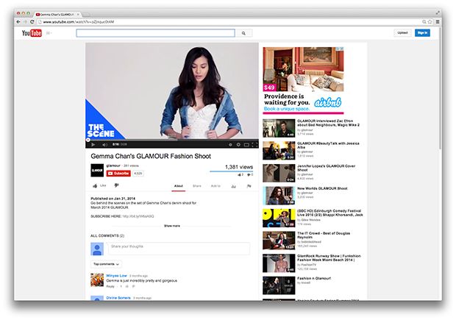Open the Top comments sort dropdown
456x320 pixels.
(x=106, y=264)
